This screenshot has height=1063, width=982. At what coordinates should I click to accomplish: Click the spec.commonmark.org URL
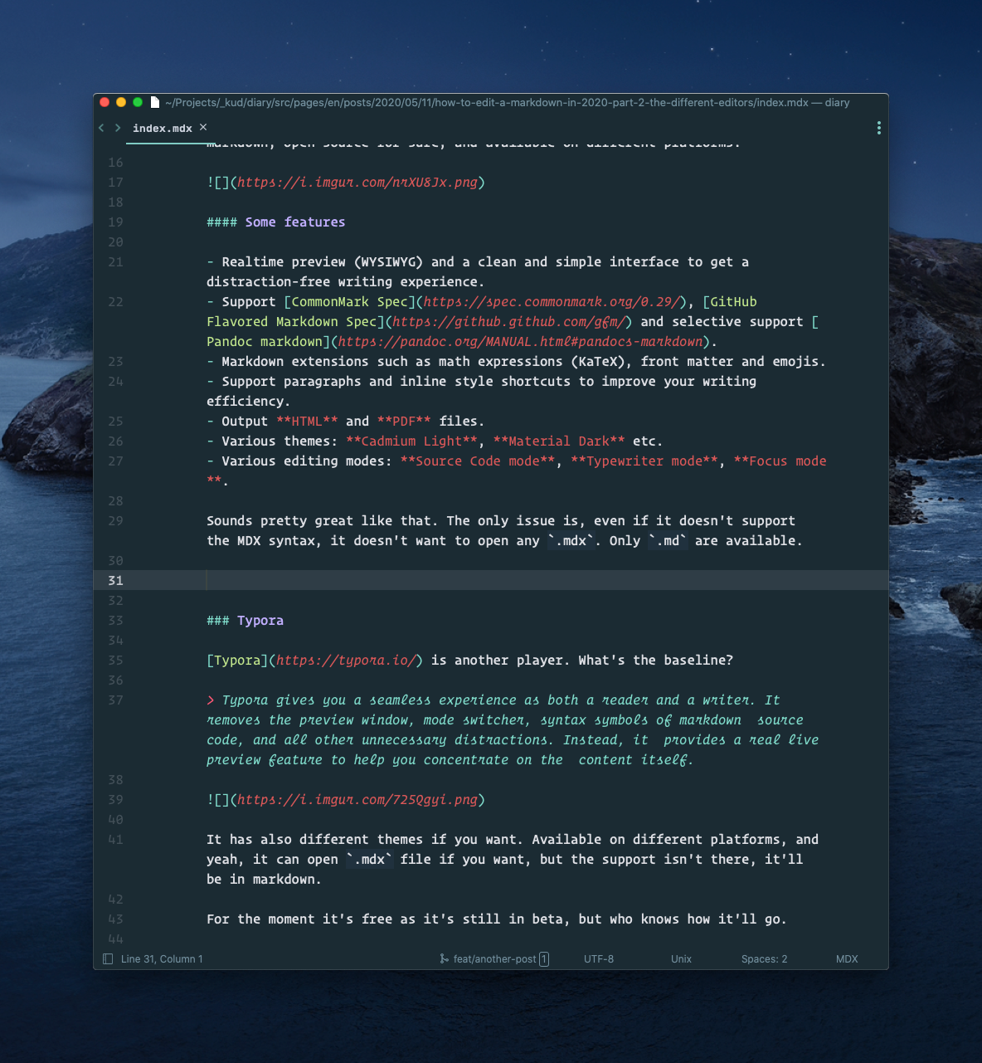(552, 302)
